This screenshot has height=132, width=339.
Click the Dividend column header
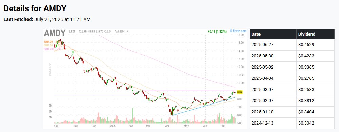(x=315, y=34)
